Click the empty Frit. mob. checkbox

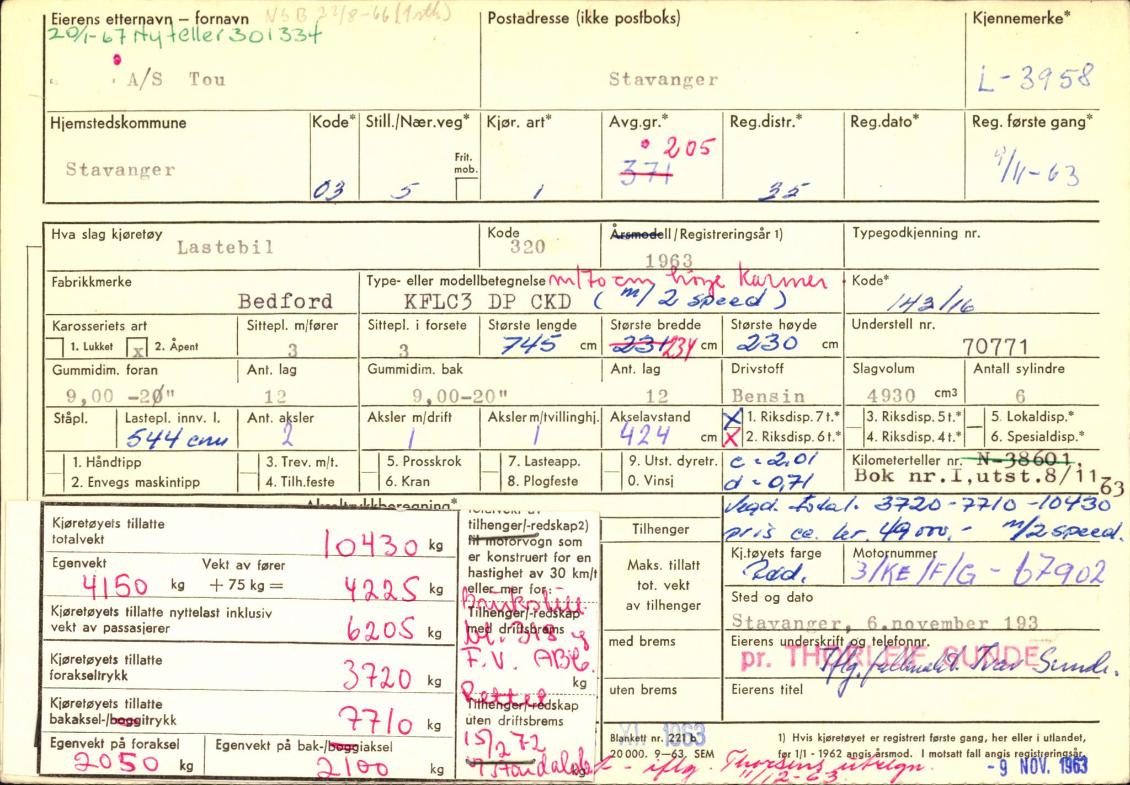(x=467, y=189)
